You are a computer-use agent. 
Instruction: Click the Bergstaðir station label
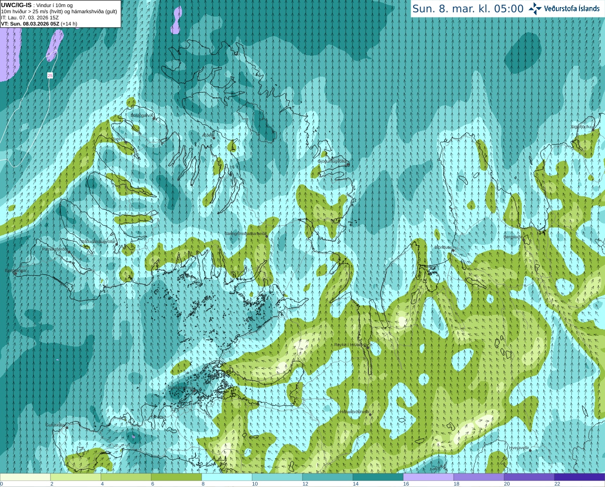[512, 237]
